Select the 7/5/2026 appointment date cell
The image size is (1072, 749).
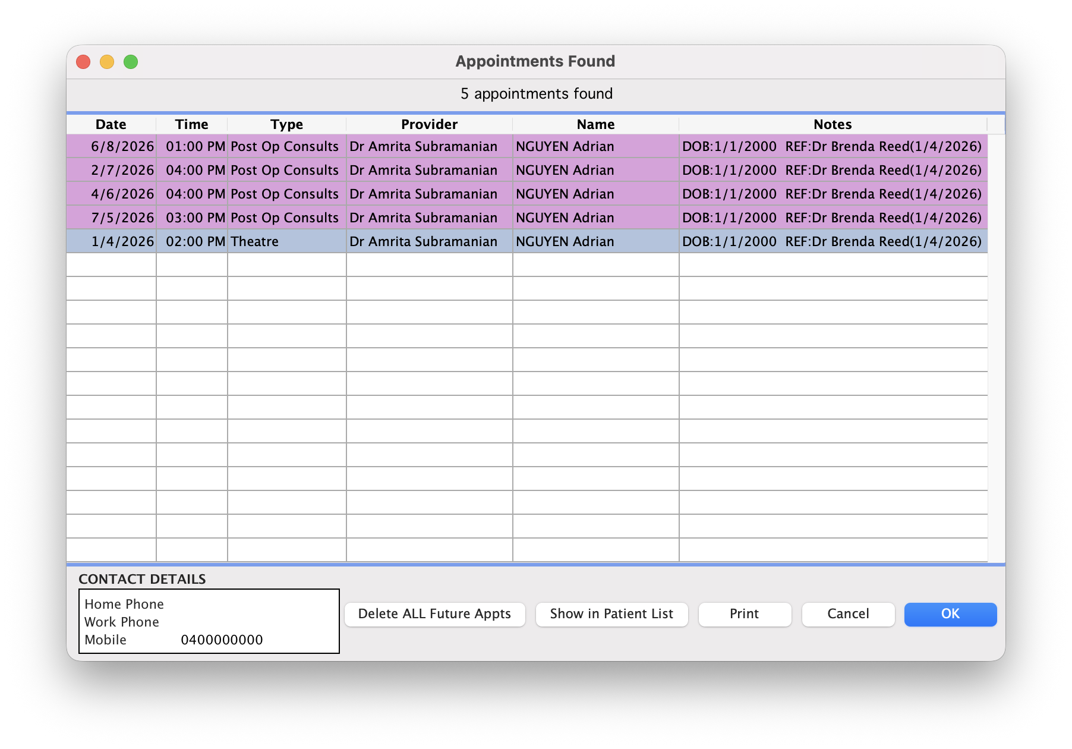(111, 218)
